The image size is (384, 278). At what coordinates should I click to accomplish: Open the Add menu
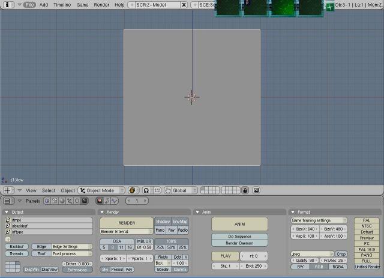point(44,5)
